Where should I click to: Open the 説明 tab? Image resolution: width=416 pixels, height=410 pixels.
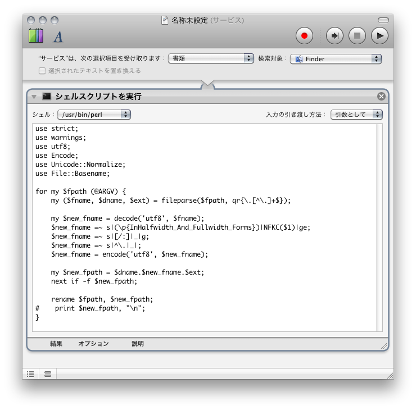coord(138,344)
